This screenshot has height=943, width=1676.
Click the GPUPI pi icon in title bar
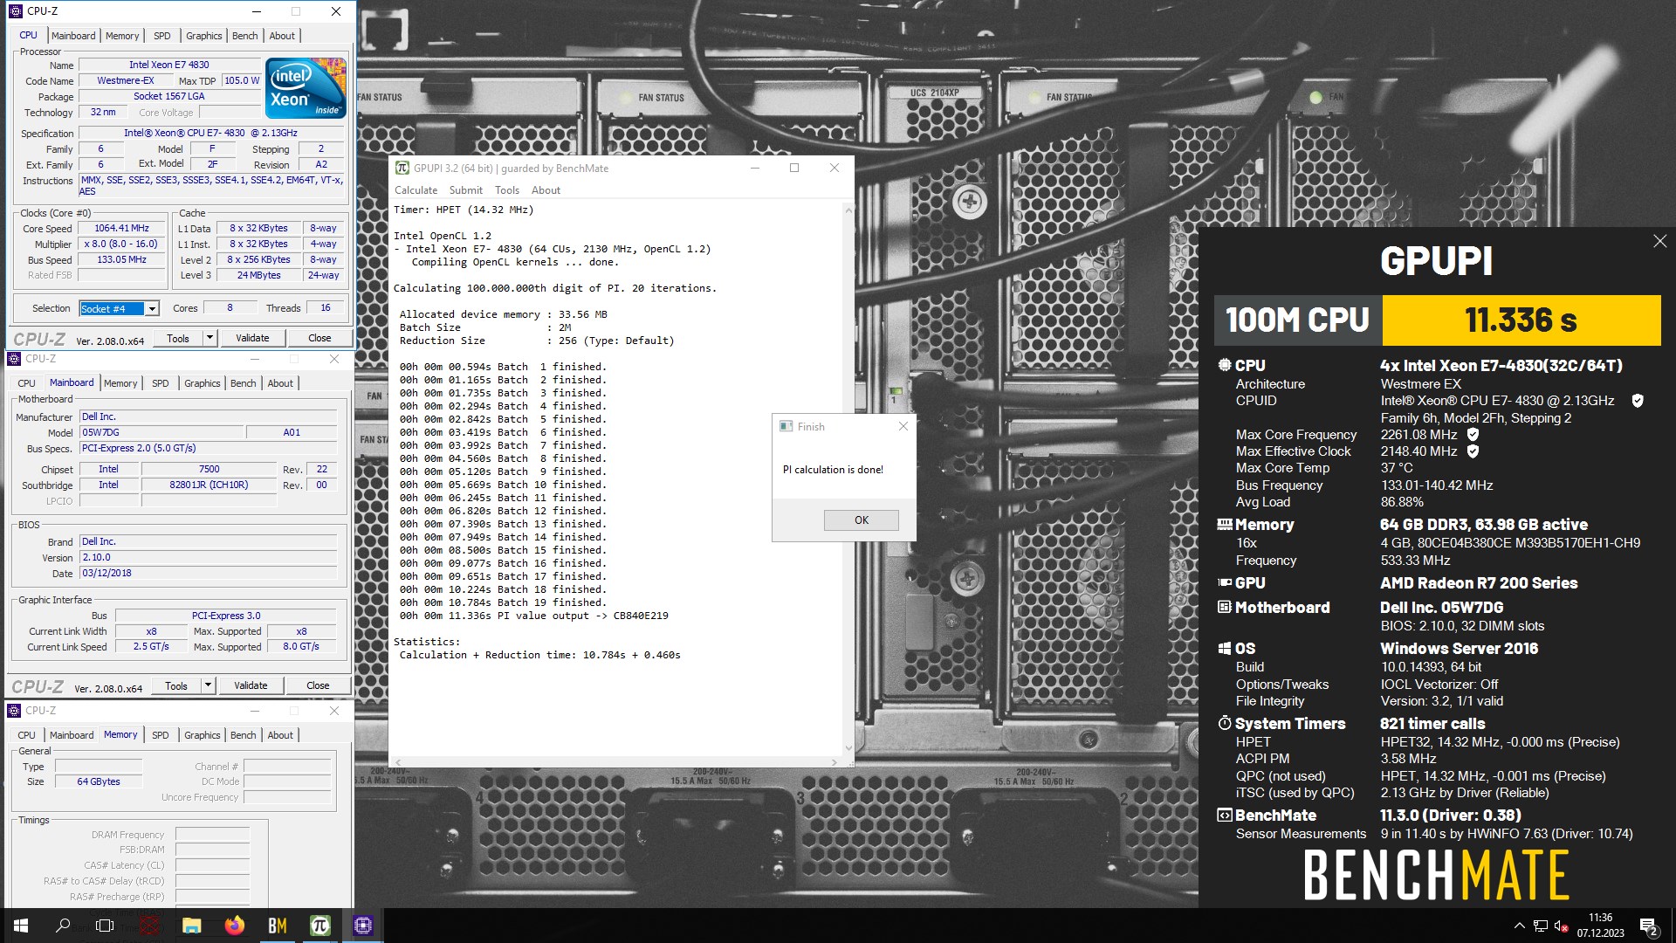(x=402, y=168)
